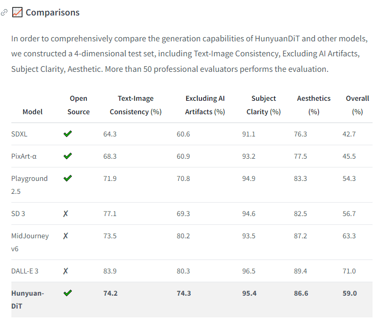Click the Model column header
The height and width of the screenshot is (321, 387).
[33, 112]
